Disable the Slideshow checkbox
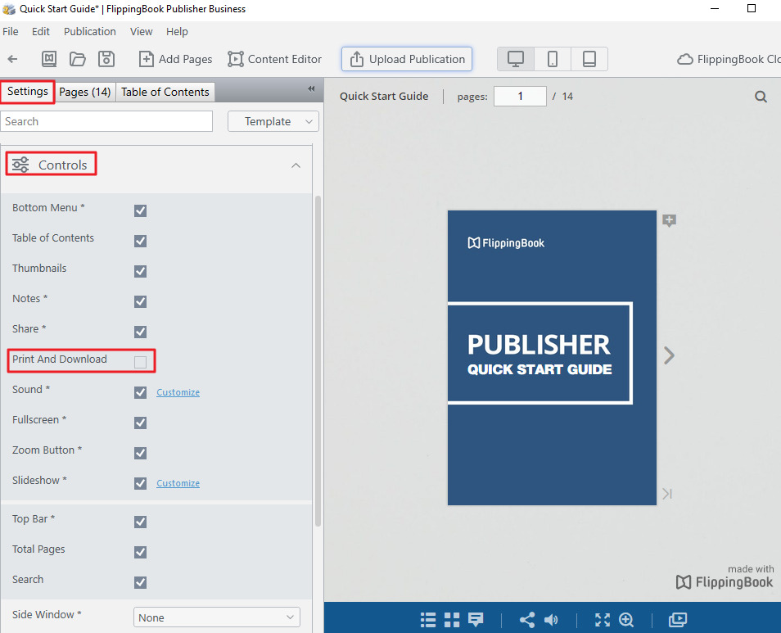The image size is (781, 633). point(141,484)
